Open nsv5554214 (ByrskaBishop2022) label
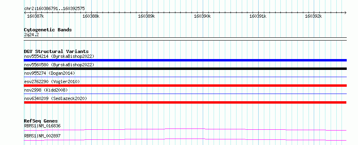This screenshot has width=358, height=145. (59, 56)
